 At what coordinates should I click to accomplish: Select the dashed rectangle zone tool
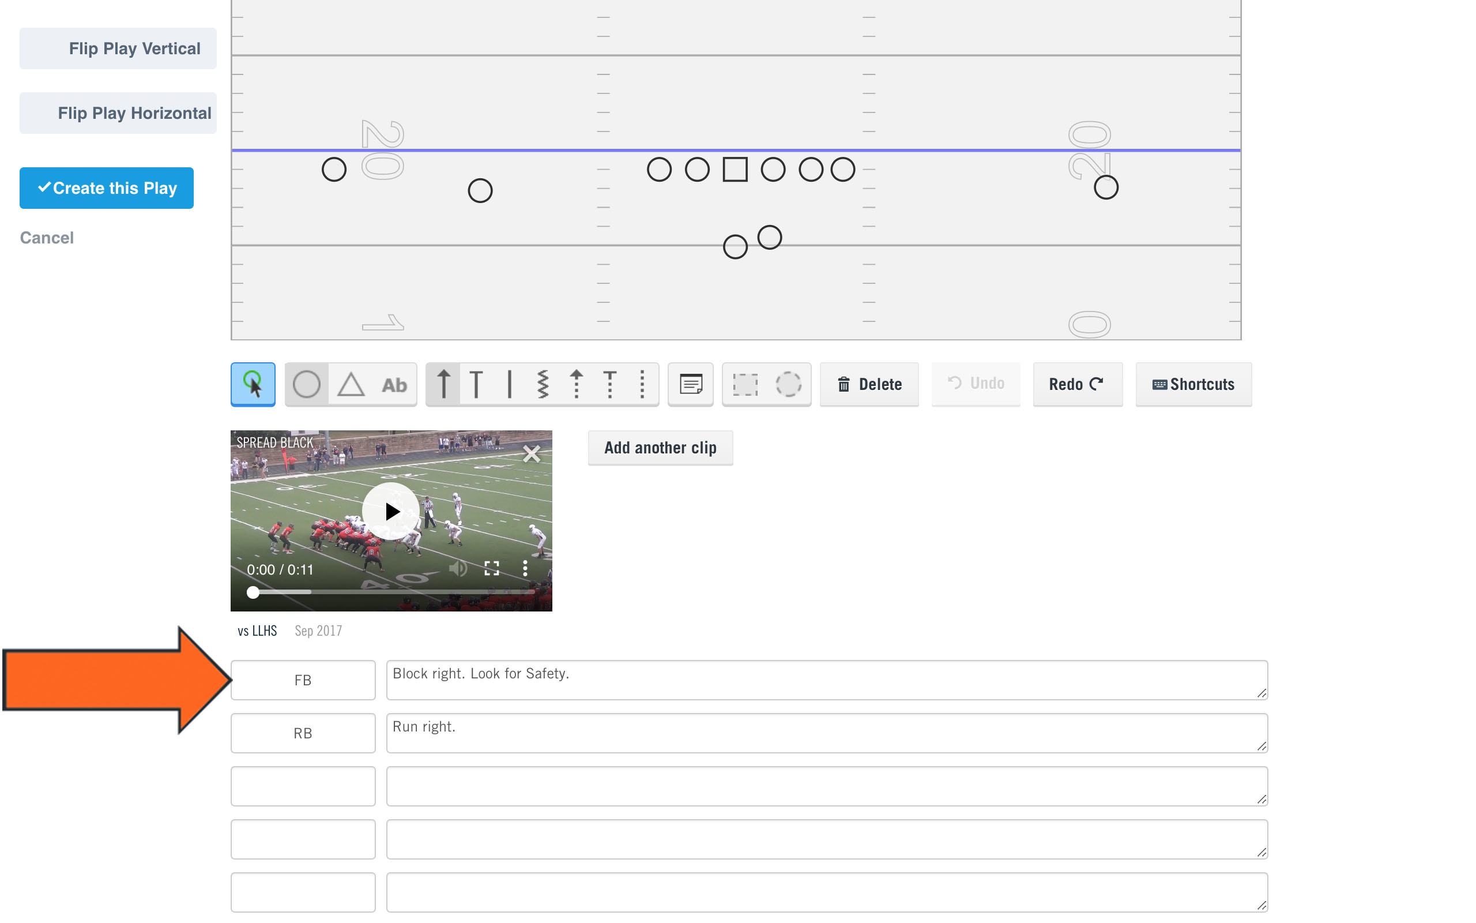coord(745,384)
